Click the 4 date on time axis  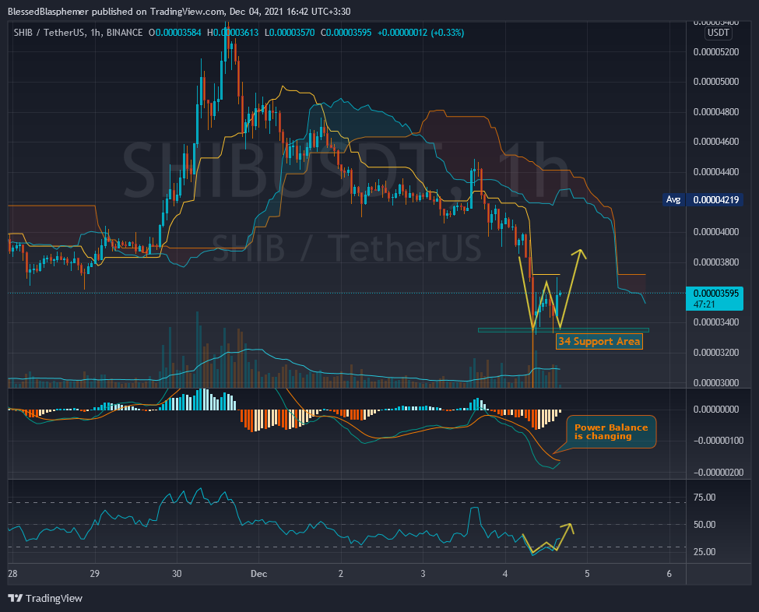(x=505, y=574)
